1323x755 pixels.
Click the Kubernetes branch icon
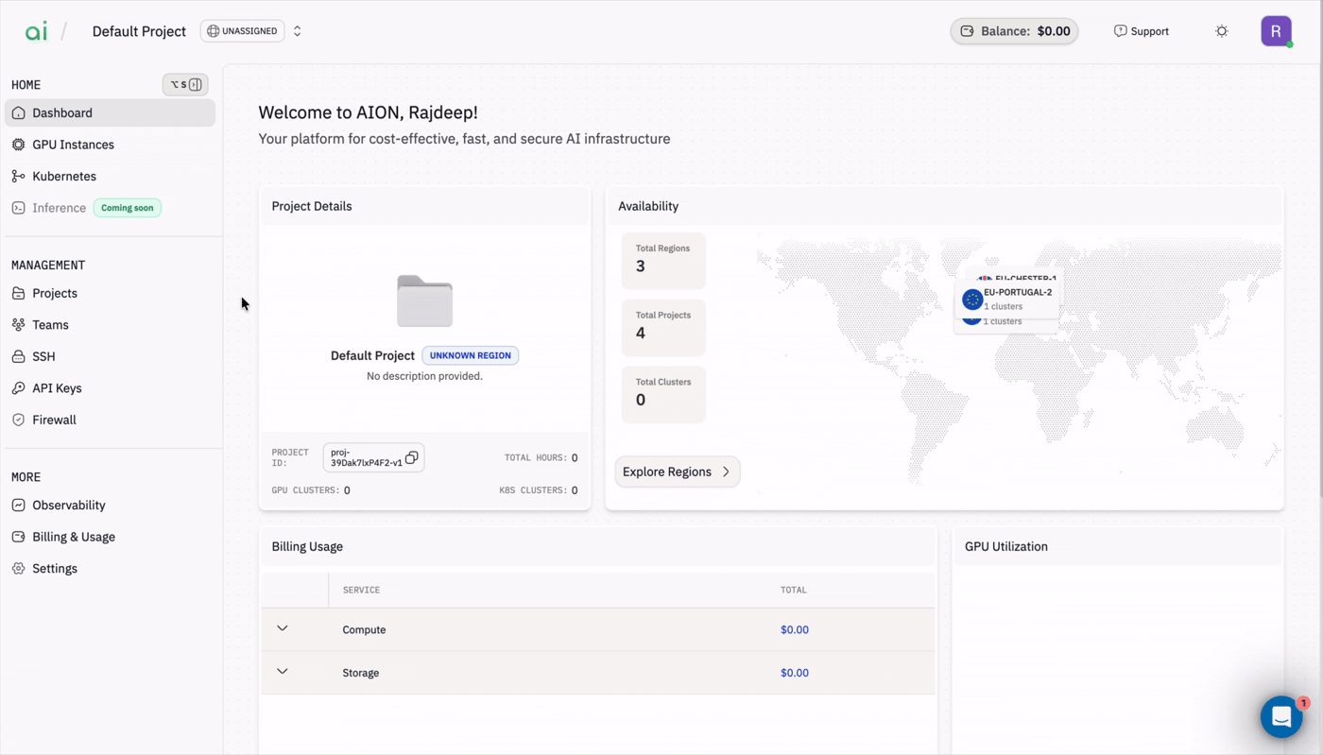pos(18,176)
